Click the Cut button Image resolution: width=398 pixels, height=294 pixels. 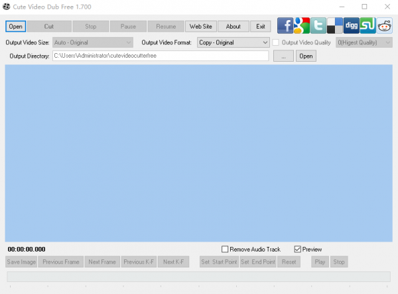tap(49, 27)
